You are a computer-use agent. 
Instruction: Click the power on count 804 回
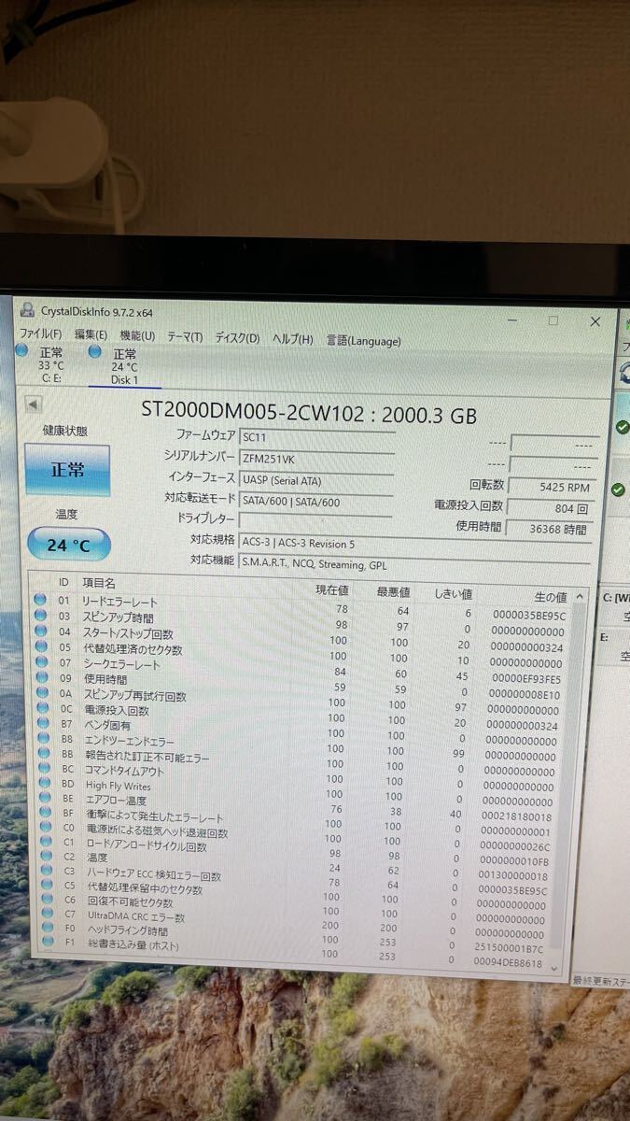552,508
